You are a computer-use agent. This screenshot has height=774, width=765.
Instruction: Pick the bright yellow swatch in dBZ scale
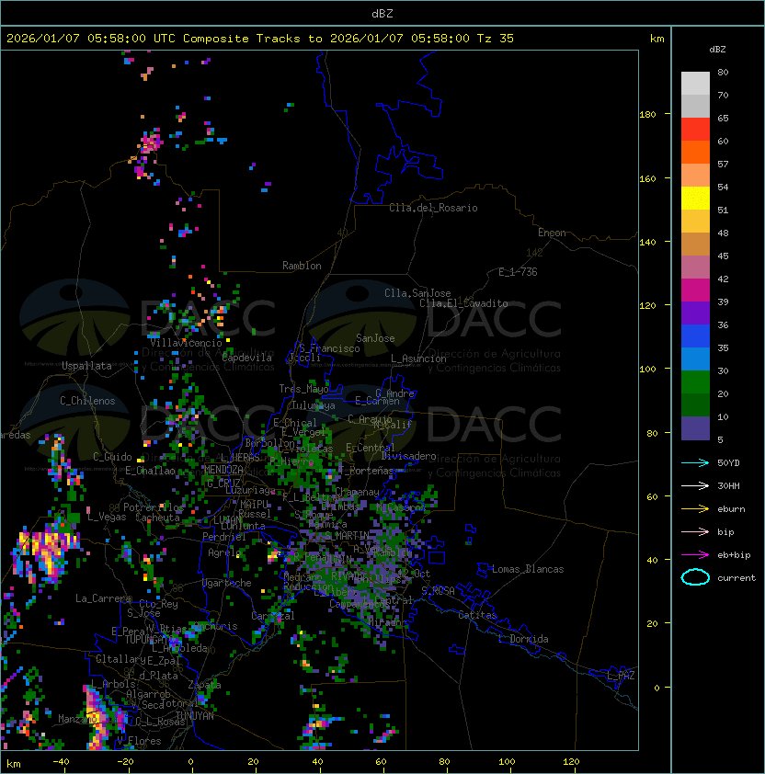(695, 199)
